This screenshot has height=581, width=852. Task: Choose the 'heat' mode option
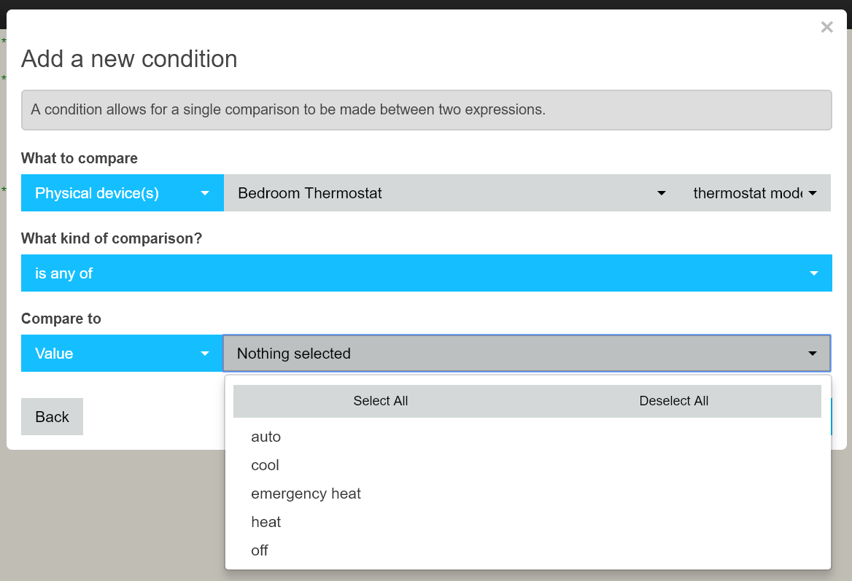527,522
